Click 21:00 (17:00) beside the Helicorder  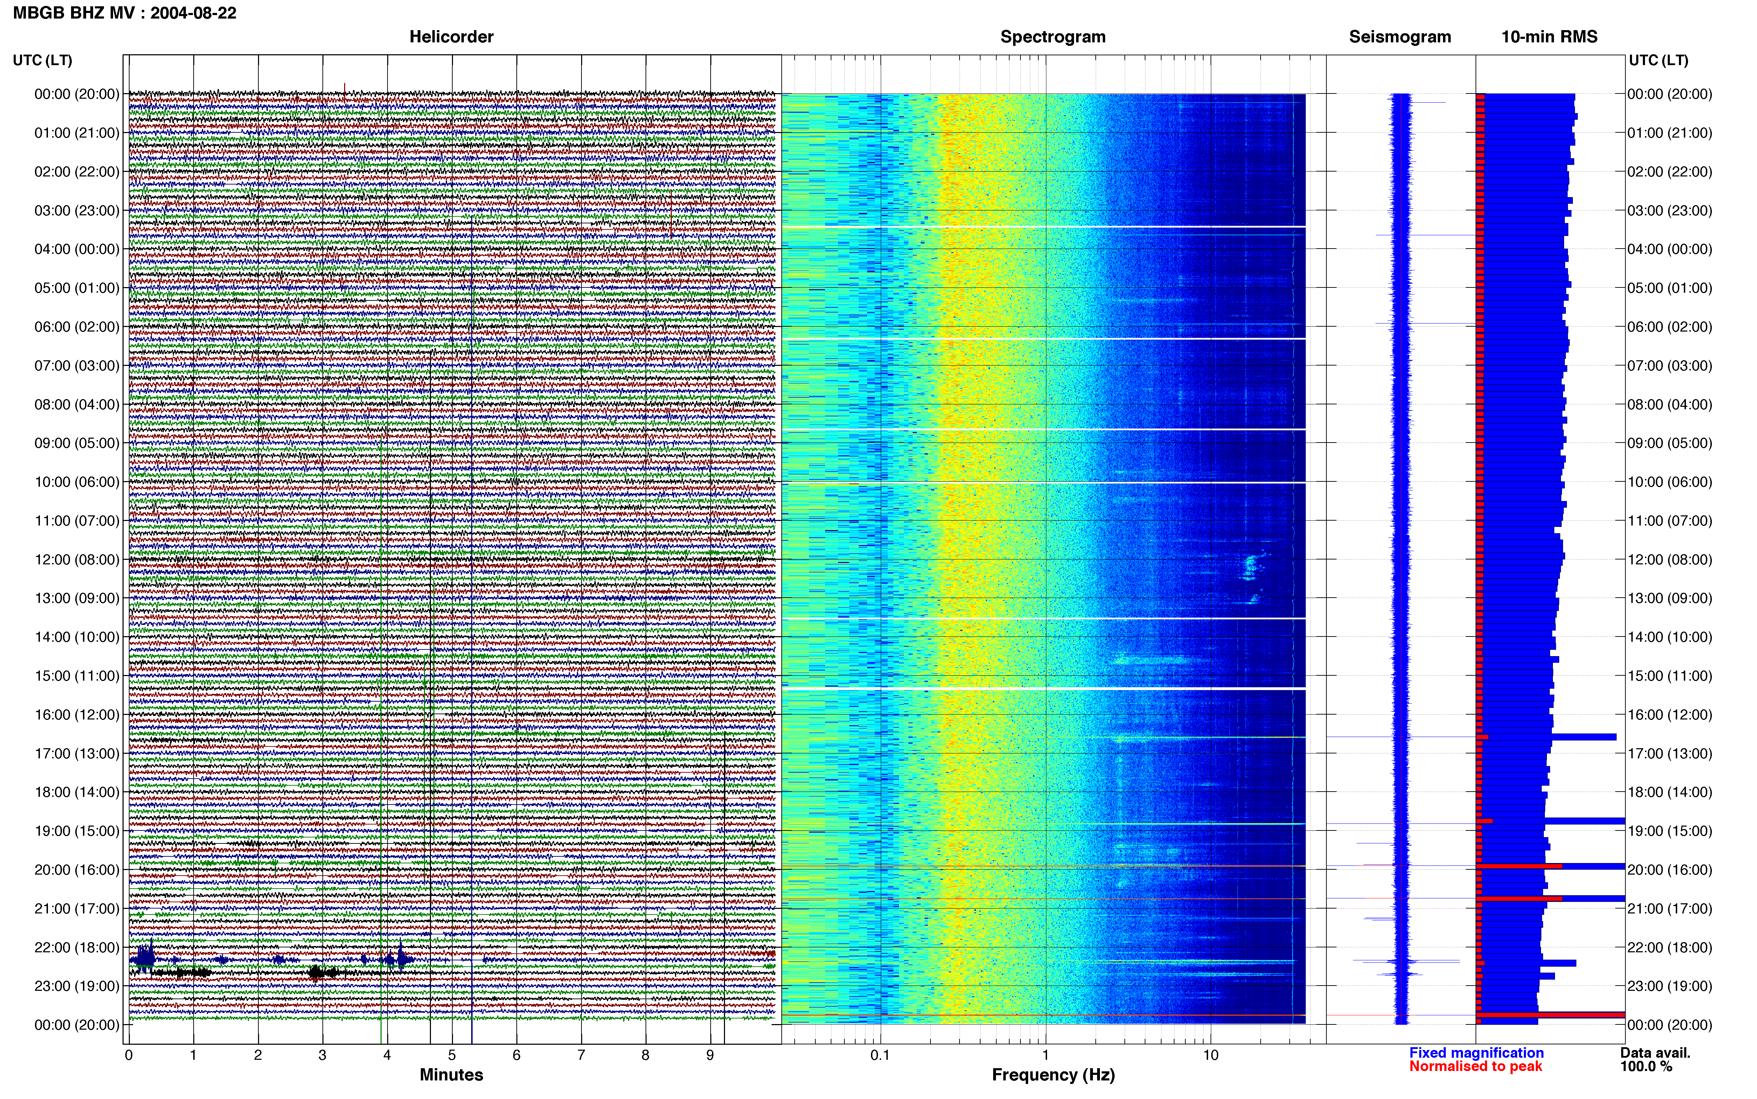coord(76,909)
